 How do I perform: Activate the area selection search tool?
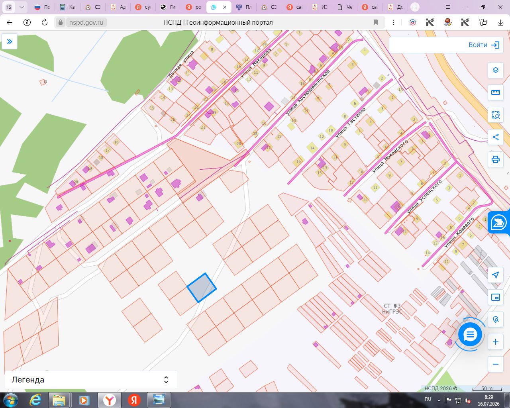(496, 115)
